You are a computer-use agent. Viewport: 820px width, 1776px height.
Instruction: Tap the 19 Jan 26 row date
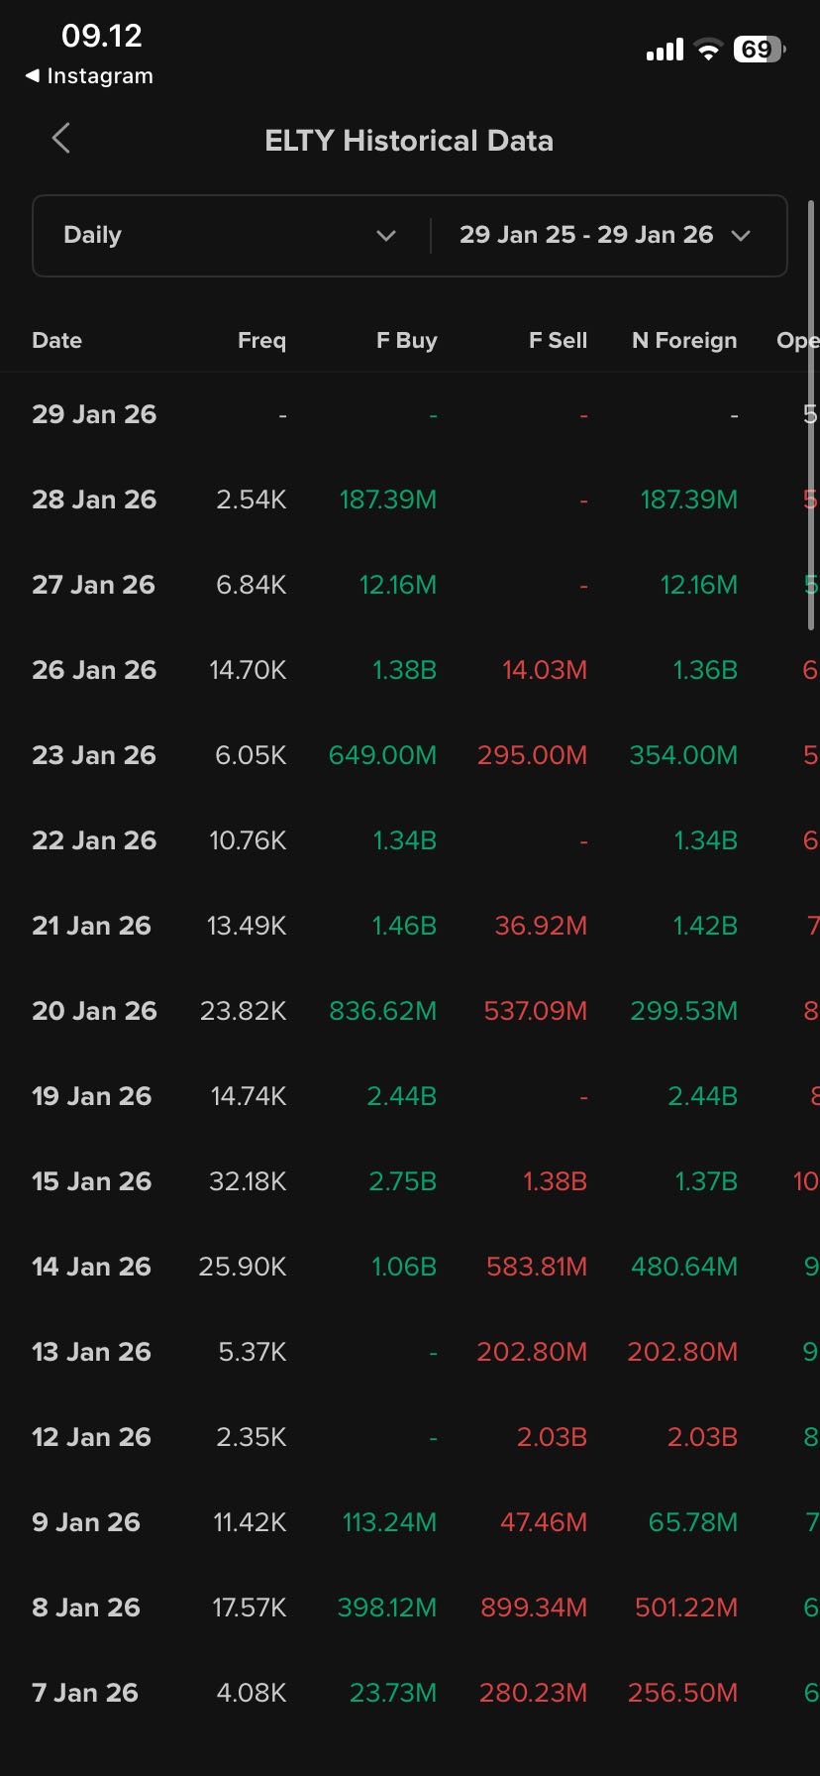click(91, 1096)
